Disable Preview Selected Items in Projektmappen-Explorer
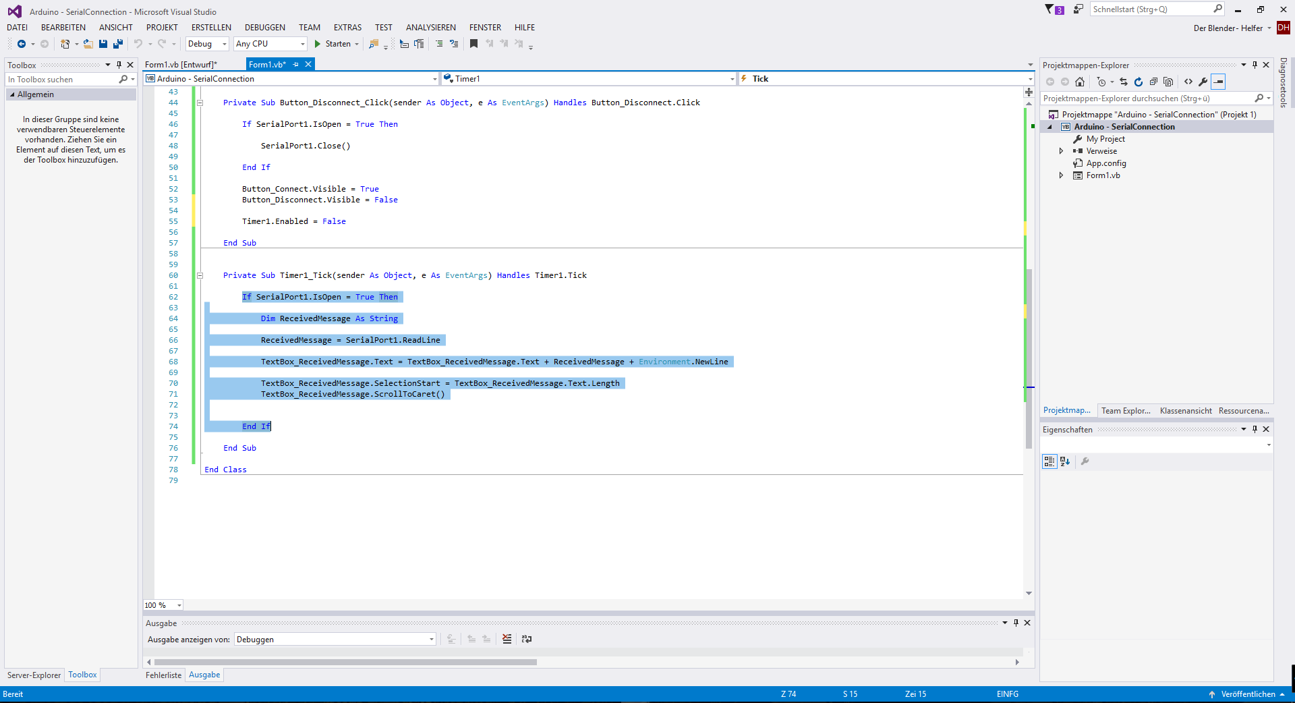The image size is (1295, 703). 1218,82
